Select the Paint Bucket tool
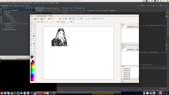The height and width of the screenshot is (95, 169). coord(31,36)
